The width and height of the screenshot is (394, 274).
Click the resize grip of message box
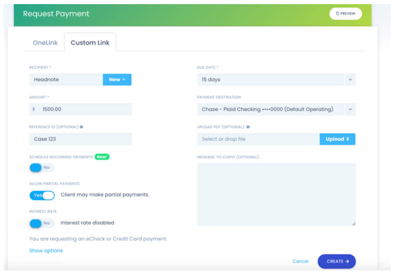pos(353,224)
